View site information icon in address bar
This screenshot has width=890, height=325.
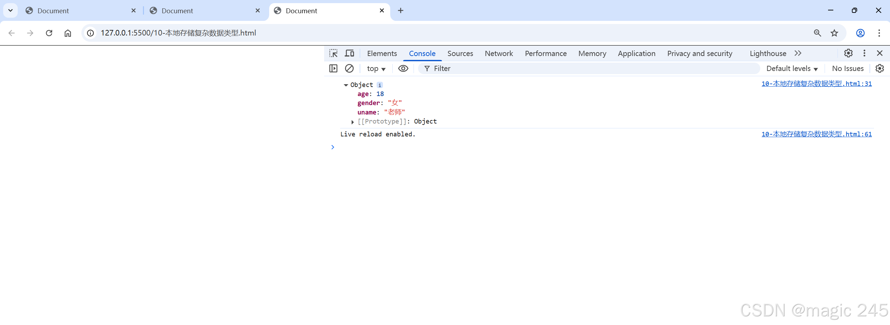(90, 33)
